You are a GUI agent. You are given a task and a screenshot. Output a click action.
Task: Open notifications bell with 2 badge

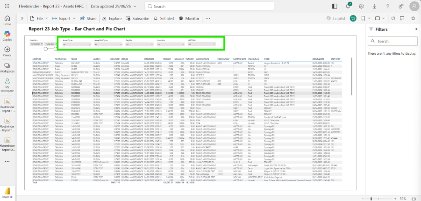click(348, 6)
